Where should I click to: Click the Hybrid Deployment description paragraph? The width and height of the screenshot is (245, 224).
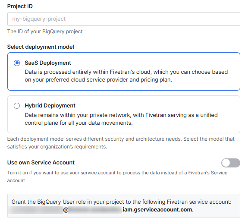[121, 119]
